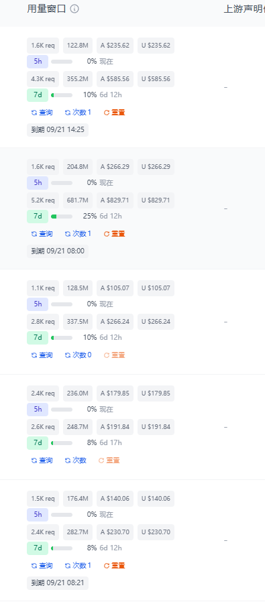
Task: Click 重置 icon for 09/21 08:21 entry
Action: 107,566
